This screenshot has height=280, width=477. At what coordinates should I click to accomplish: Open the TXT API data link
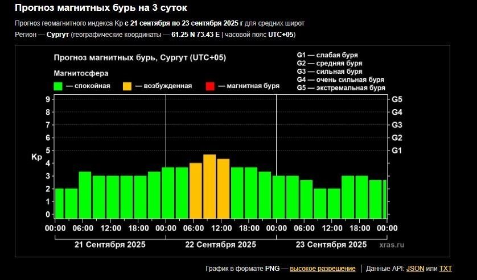click(445, 269)
